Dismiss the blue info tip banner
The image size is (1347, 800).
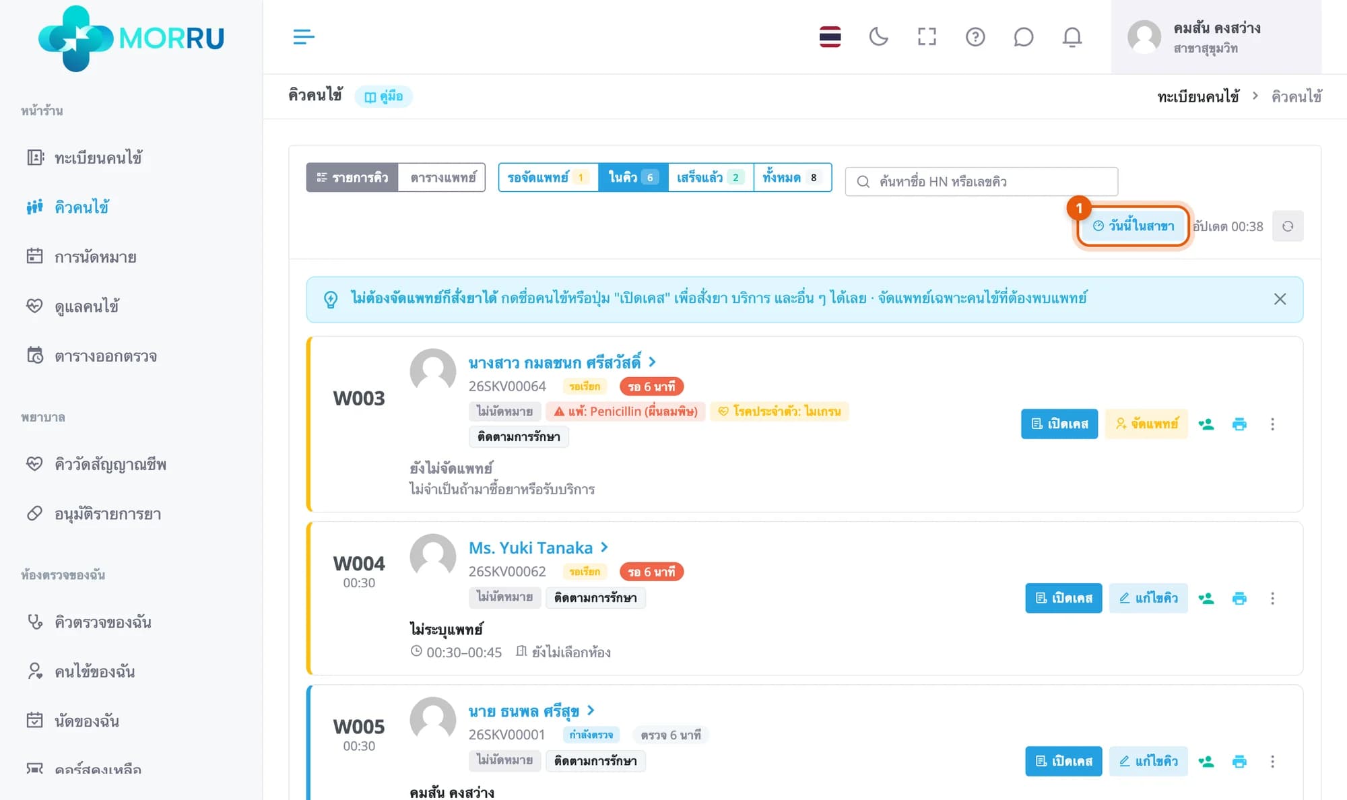(x=1280, y=299)
